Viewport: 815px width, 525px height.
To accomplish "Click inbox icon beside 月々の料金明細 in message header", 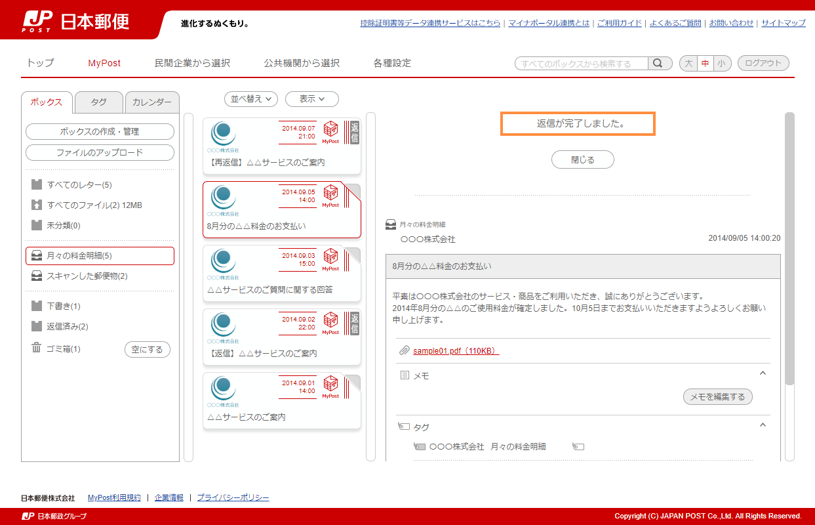I will point(391,224).
